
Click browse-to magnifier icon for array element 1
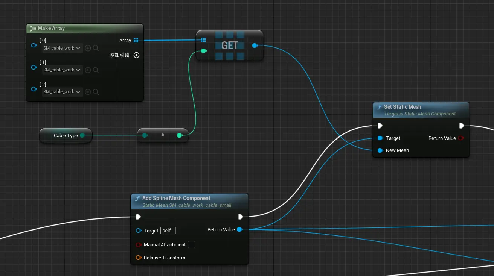pyautogui.click(x=96, y=70)
